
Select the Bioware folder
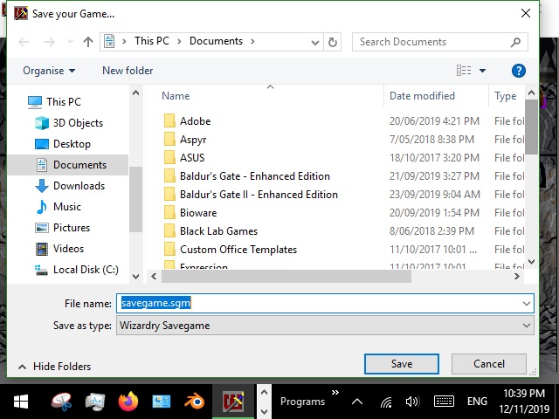(x=198, y=213)
